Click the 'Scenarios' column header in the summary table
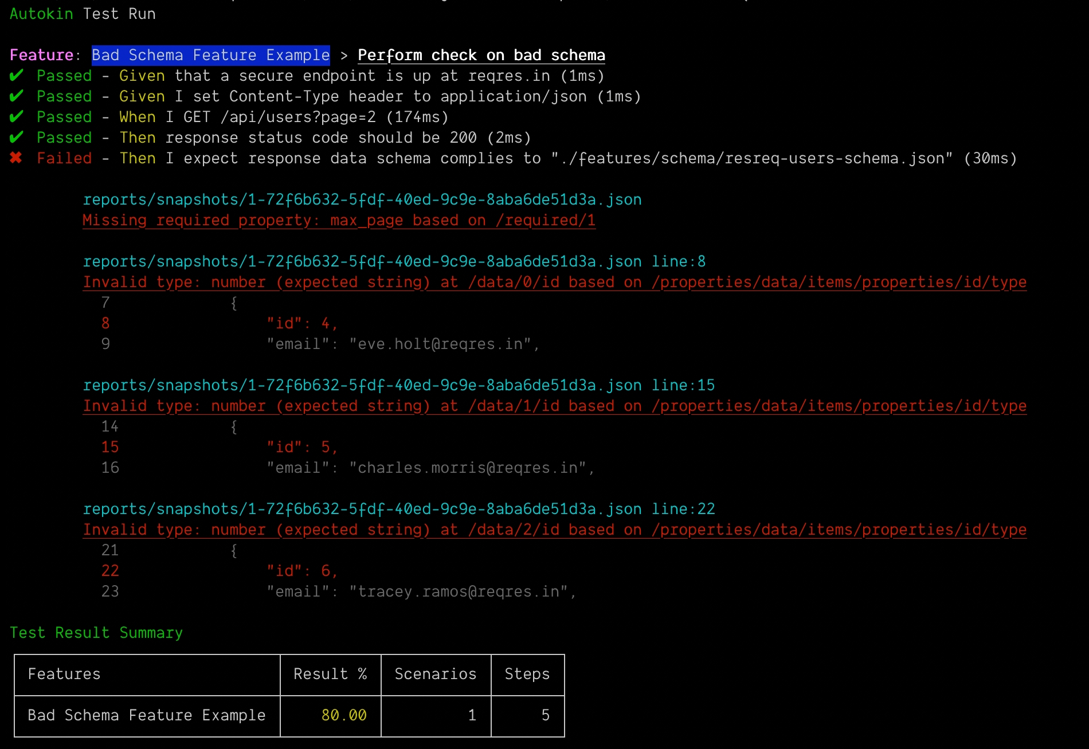The image size is (1089, 749). point(436,675)
